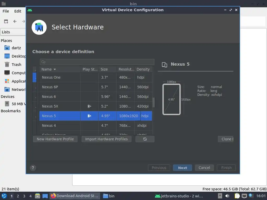This screenshot has height=200, width=267.
Task: Click the network monitor tray icon
Action: 244,196
